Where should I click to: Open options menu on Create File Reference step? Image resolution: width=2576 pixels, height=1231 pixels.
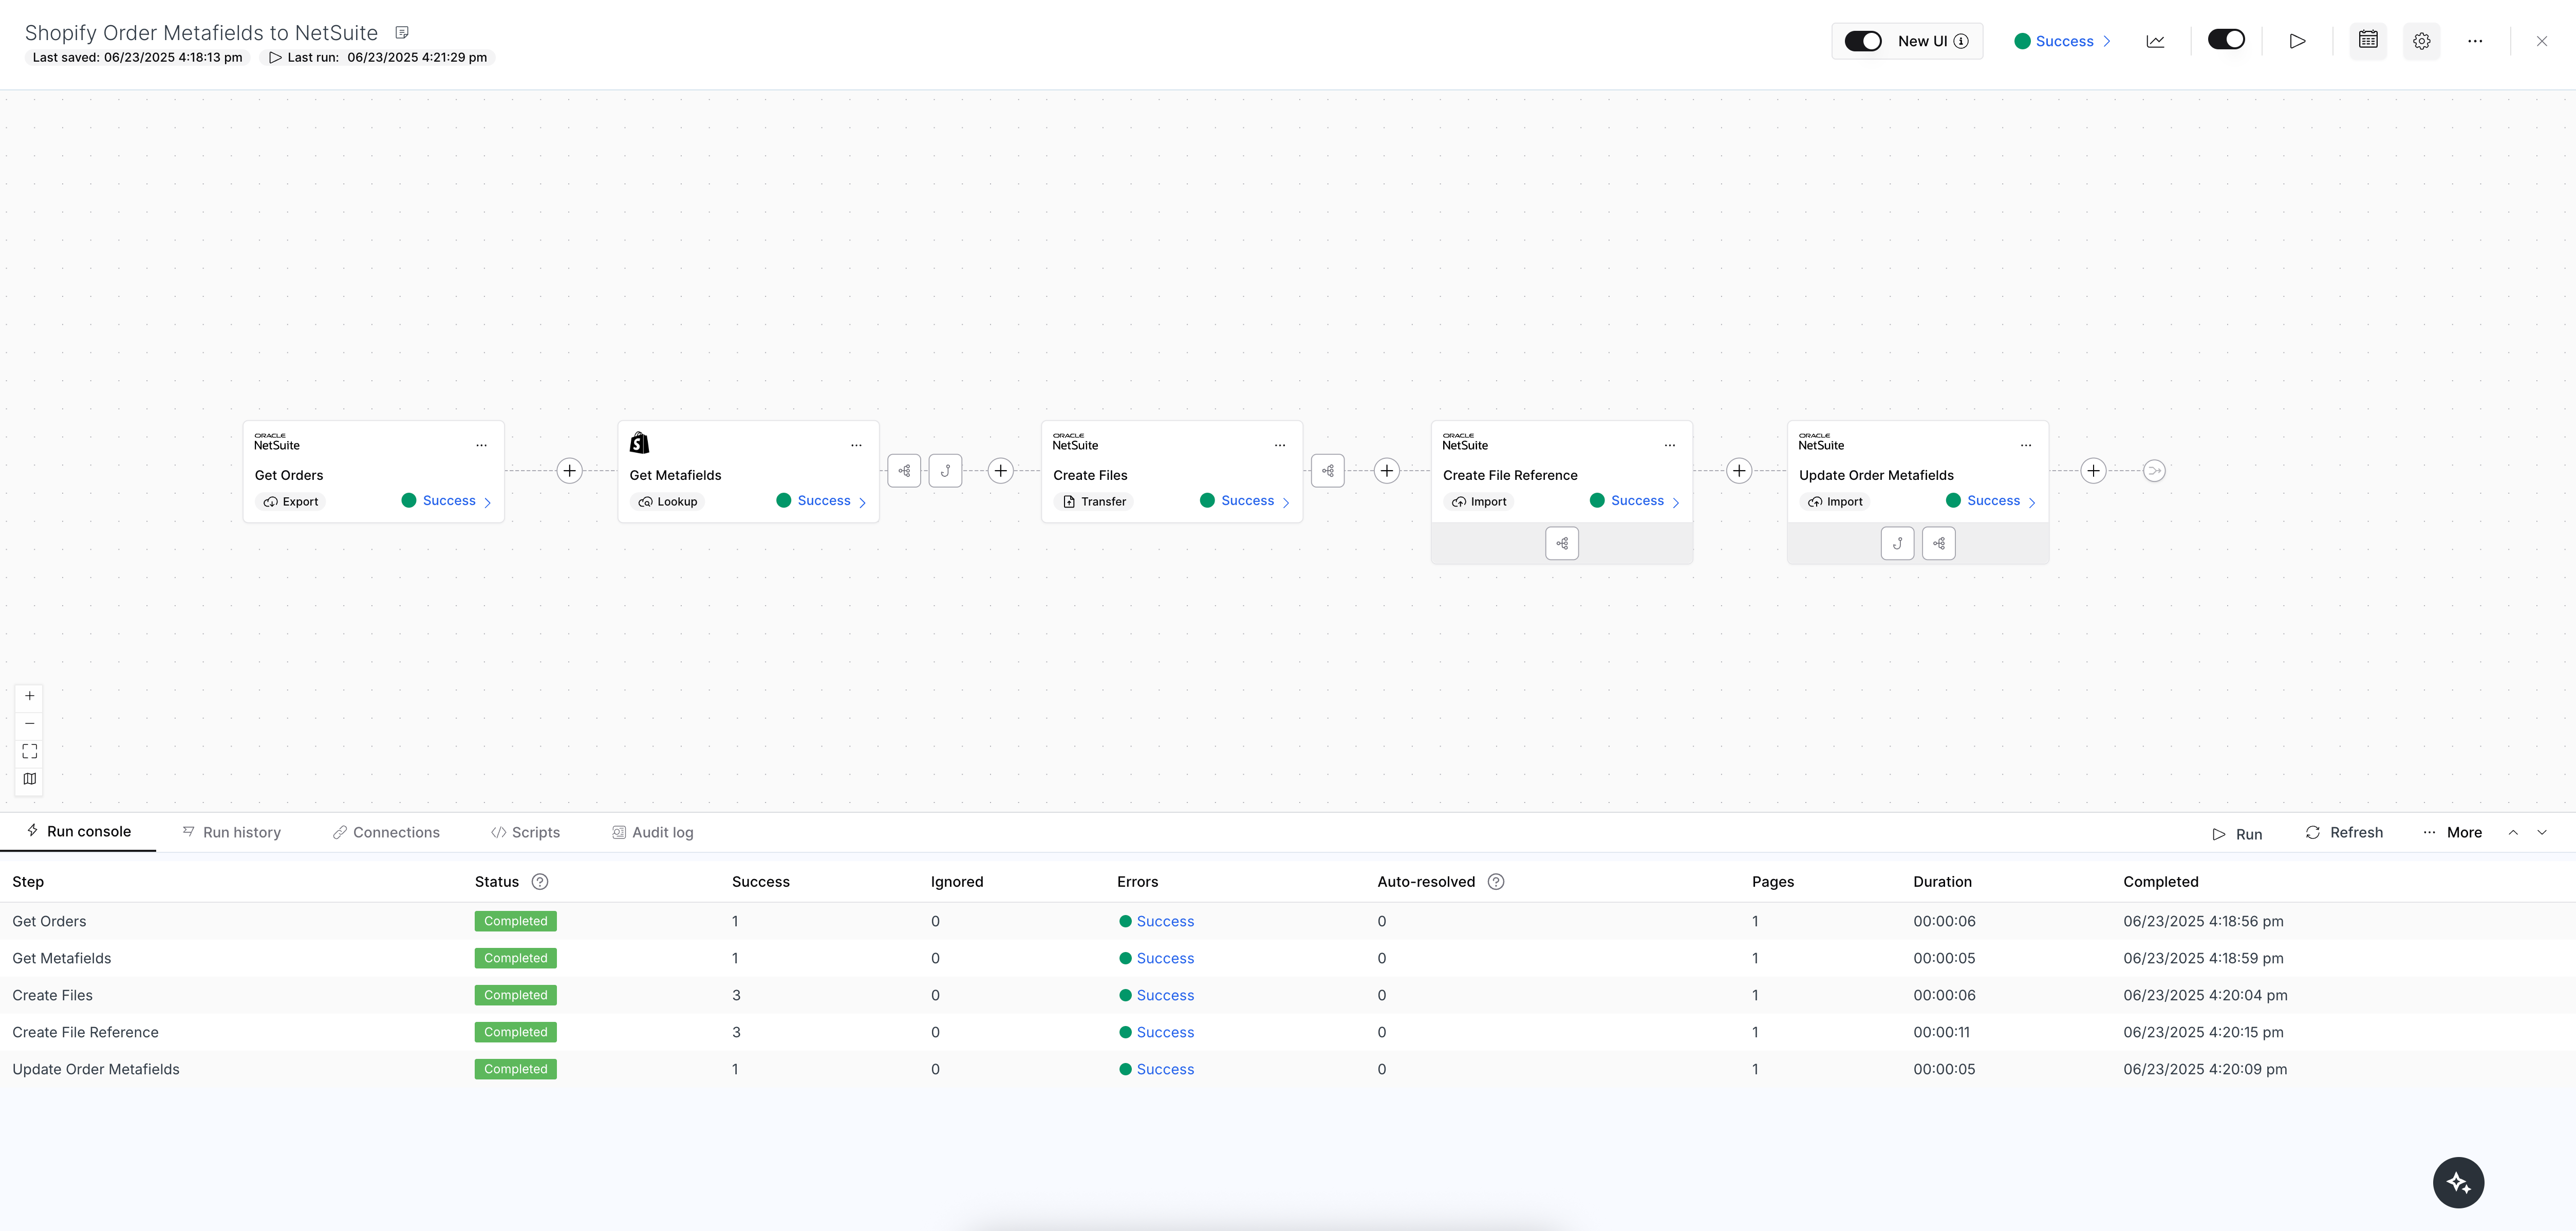click(x=1670, y=445)
